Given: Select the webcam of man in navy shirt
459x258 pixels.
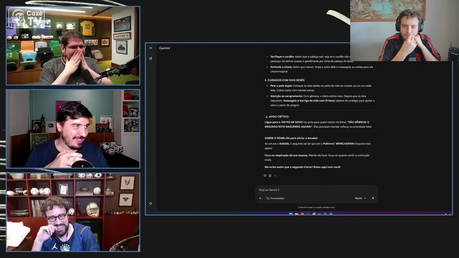Looking at the screenshot, I should (x=73, y=129).
